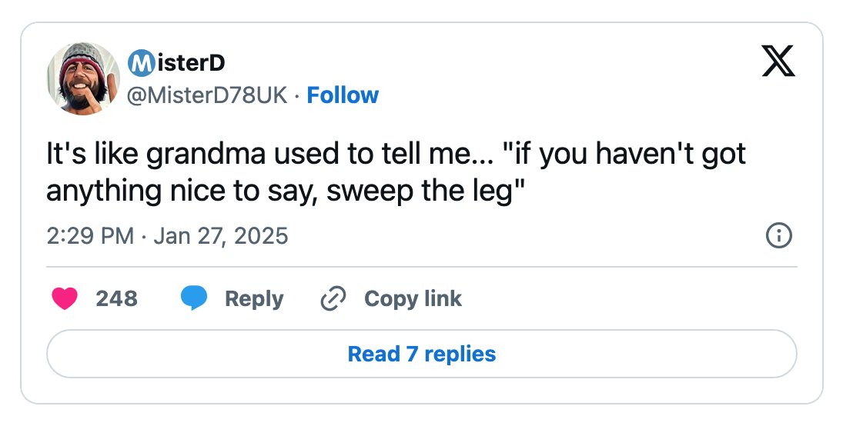This screenshot has height=426, width=843.
Task: Open MisterD's profile avatar picture
Action: pyautogui.click(x=83, y=78)
